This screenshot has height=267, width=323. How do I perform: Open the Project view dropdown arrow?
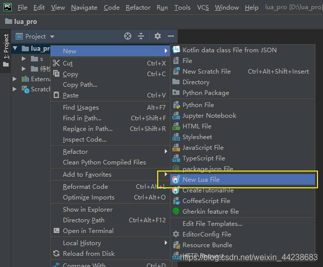pyautogui.click(x=52, y=37)
